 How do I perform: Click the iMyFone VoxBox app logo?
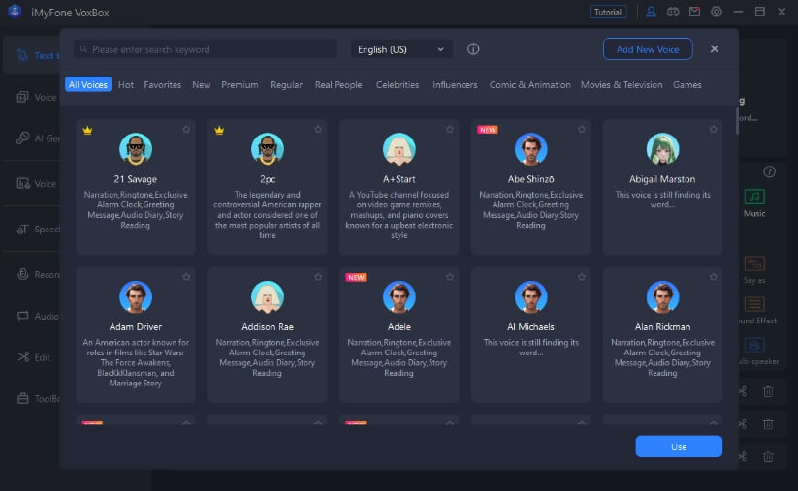[x=15, y=12]
